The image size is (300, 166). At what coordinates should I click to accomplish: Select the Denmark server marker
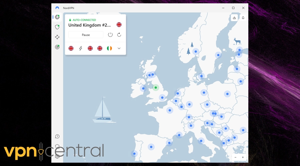coord(201,76)
